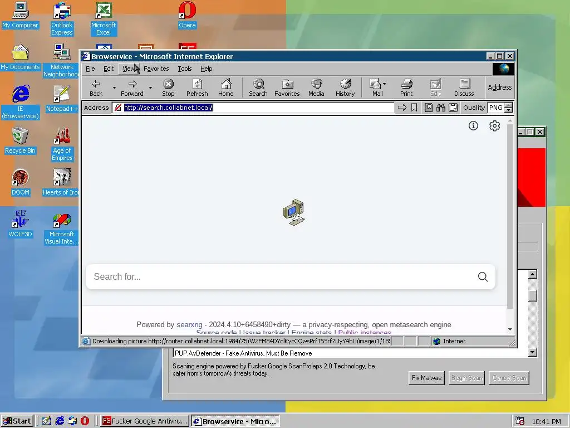Image resolution: width=570 pixels, height=428 pixels.
Task: Open the searxng preferences gear icon
Action: coord(494,126)
